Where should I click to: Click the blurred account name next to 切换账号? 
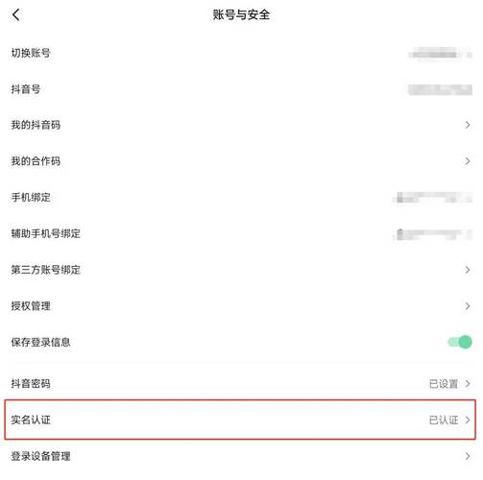(x=440, y=54)
